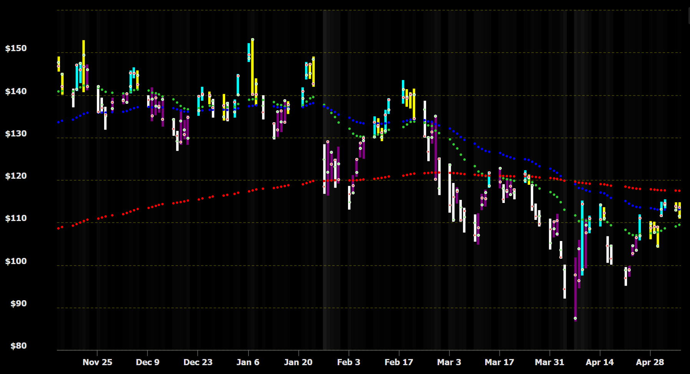Screen dimensions: 690x374
Task: Click the Feb 3 date label
Action: pos(348,362)
